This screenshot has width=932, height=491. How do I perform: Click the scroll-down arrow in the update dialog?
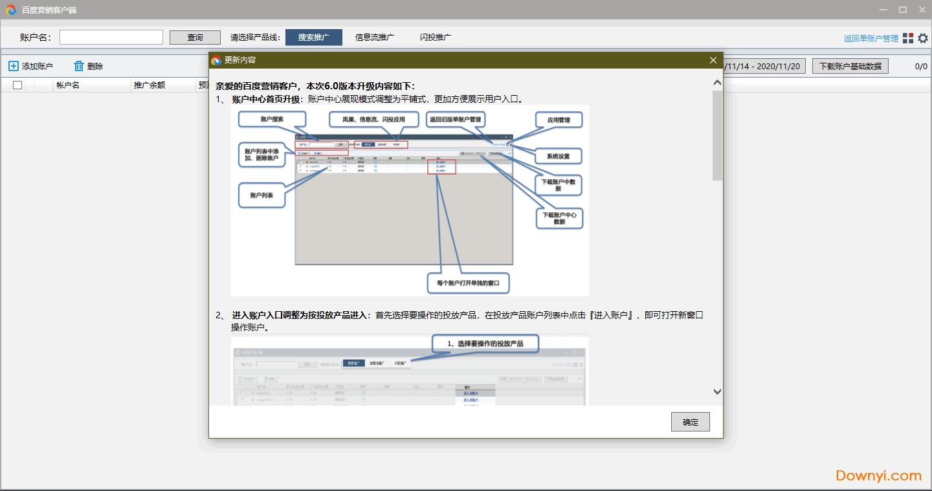717,391
